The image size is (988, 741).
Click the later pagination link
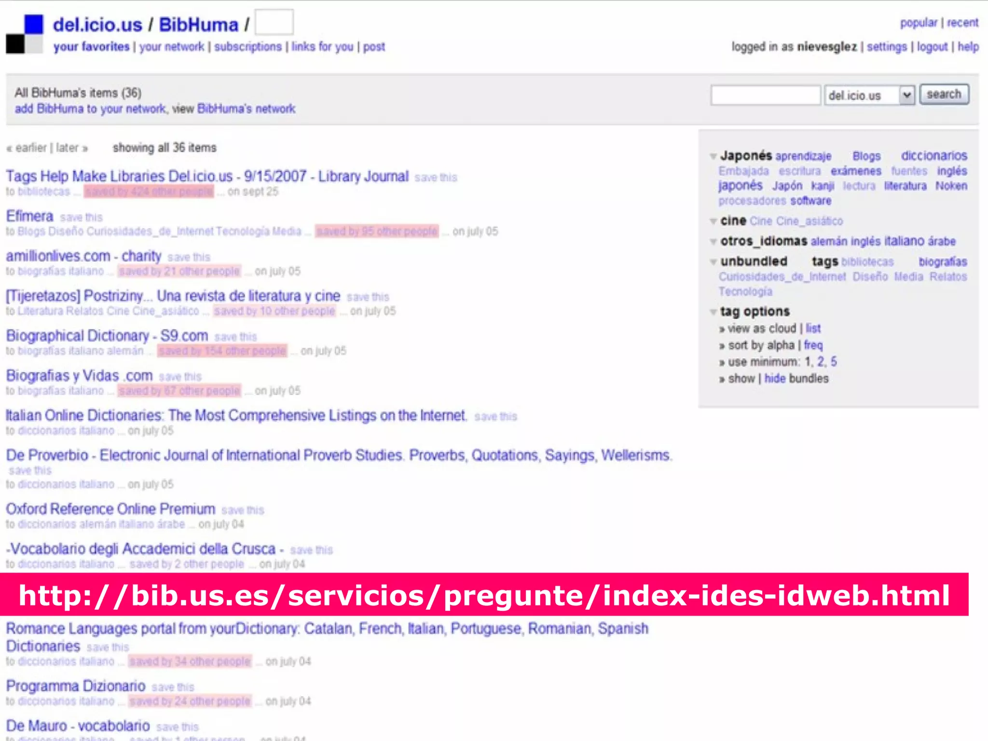[71, 148]
